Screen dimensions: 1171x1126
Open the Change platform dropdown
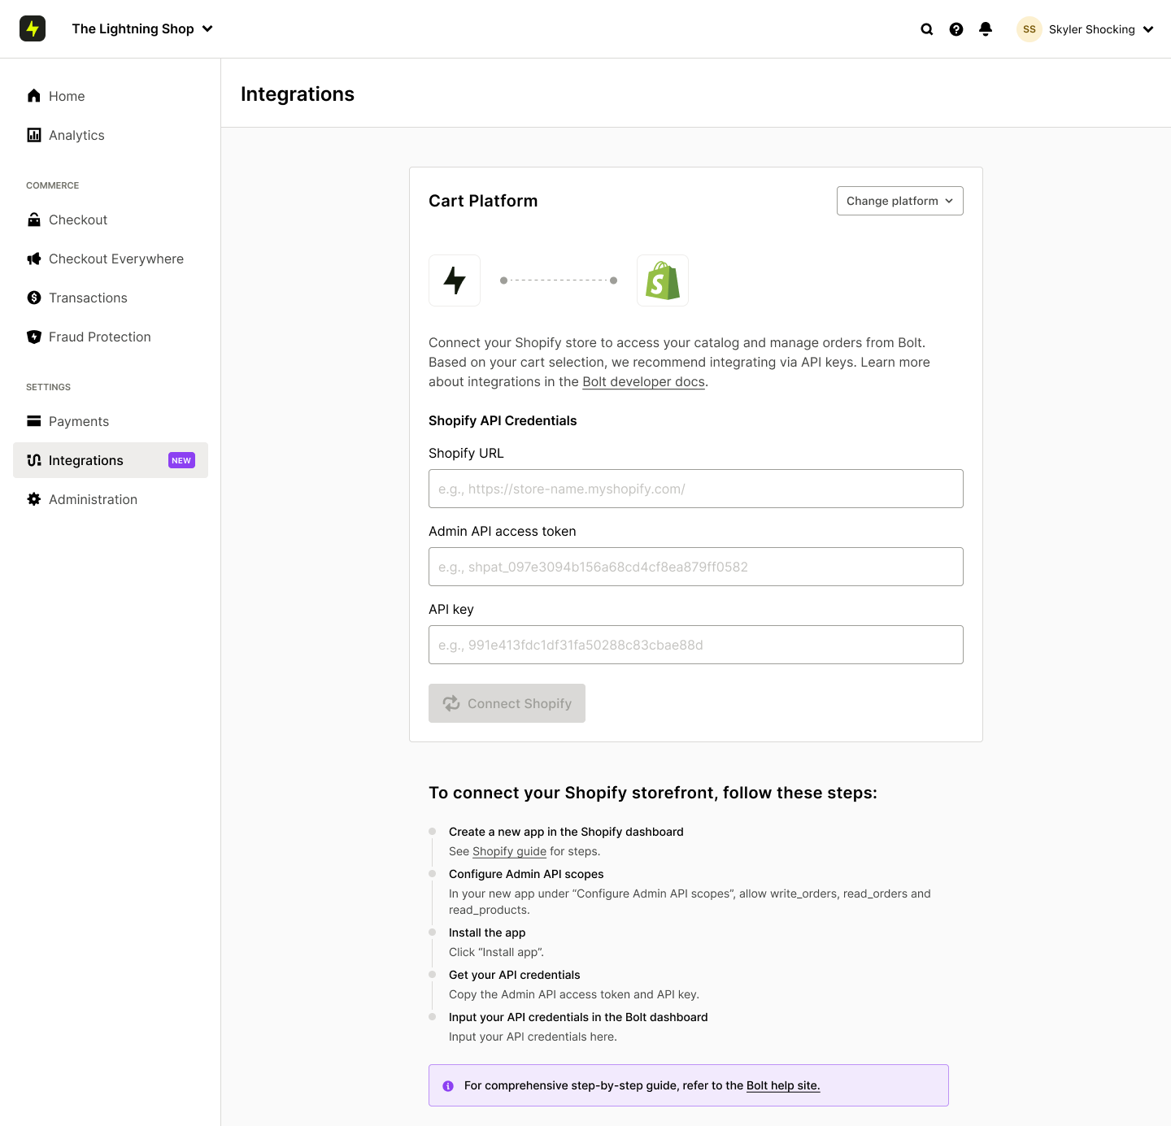[899, 201]
